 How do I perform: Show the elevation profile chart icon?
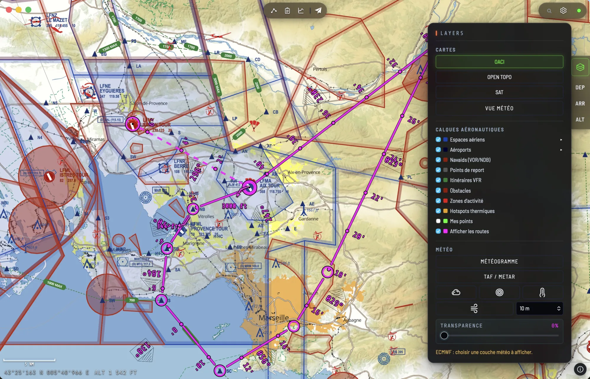[301, 11]
